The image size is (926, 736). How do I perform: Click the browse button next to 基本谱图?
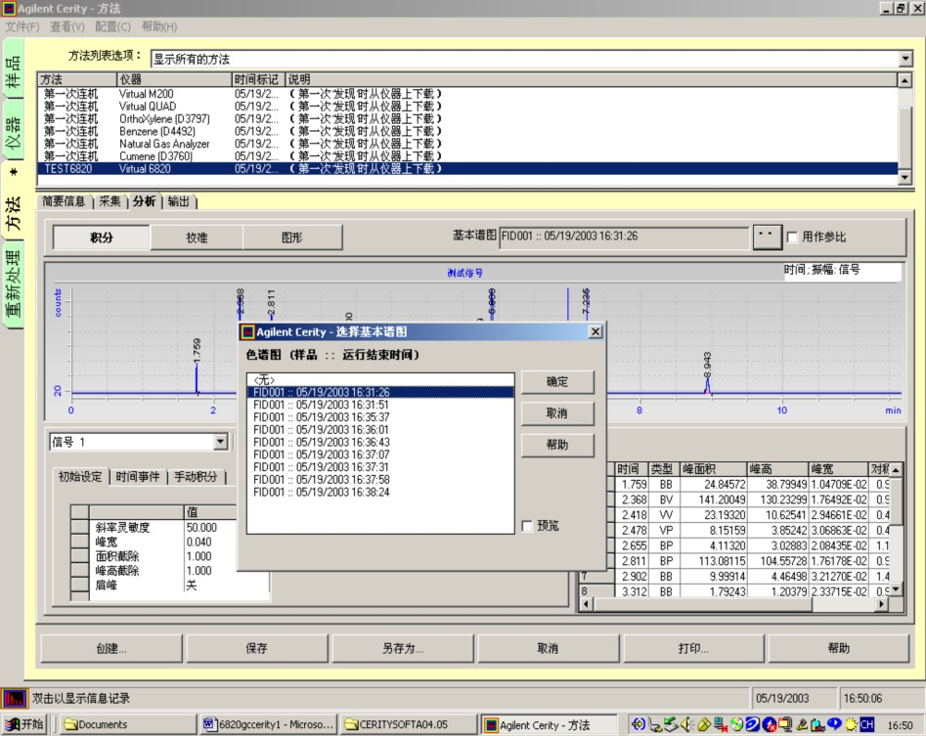768,237
